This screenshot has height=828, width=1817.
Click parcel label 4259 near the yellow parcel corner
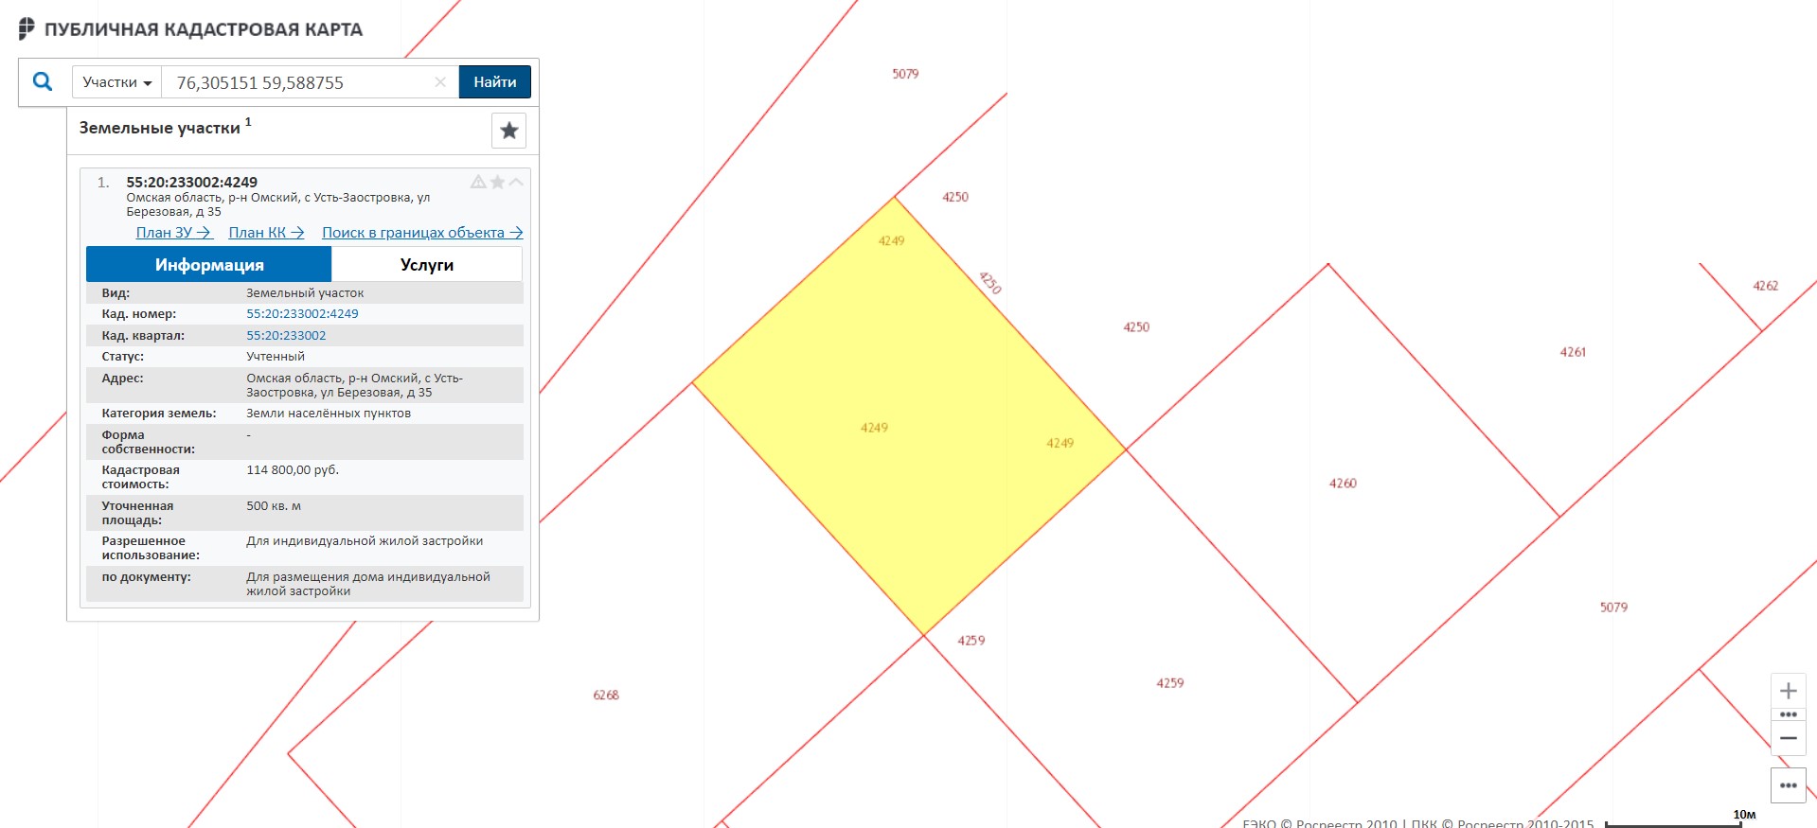point(971,641)
